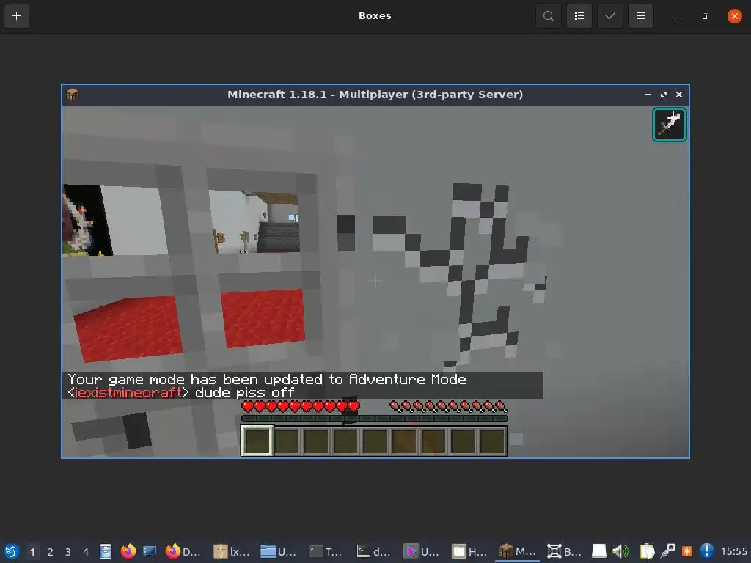Switch to the Boxes B... taskbar entry
751x563 pixels.
(x=565, y=551)
